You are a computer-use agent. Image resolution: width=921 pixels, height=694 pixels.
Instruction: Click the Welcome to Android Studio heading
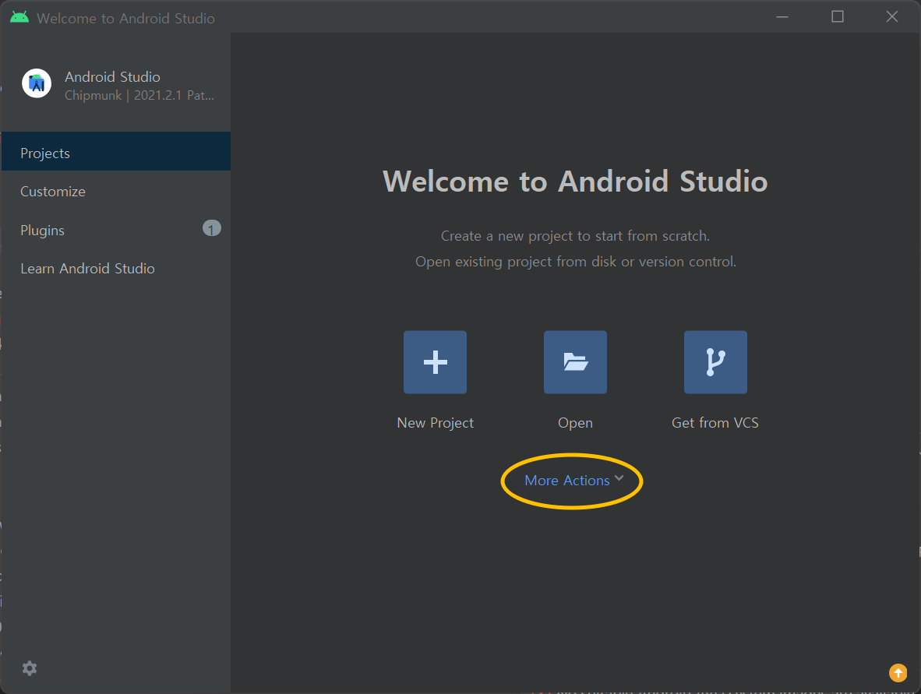point(575,181)
